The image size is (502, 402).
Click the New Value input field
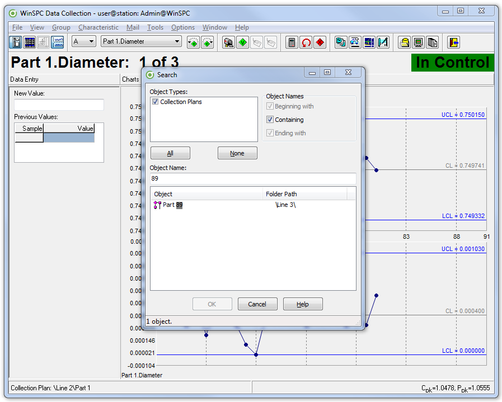coord(59,105)
